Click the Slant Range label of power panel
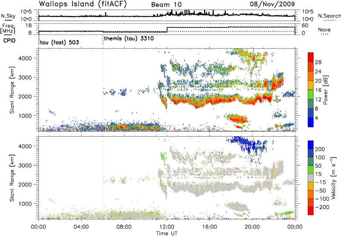 click(12, 90)
